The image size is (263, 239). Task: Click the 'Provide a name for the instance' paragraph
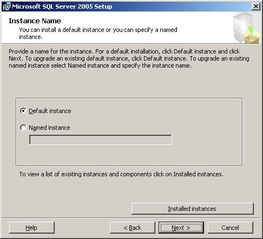pyautogui.click(x=129, y=58)
